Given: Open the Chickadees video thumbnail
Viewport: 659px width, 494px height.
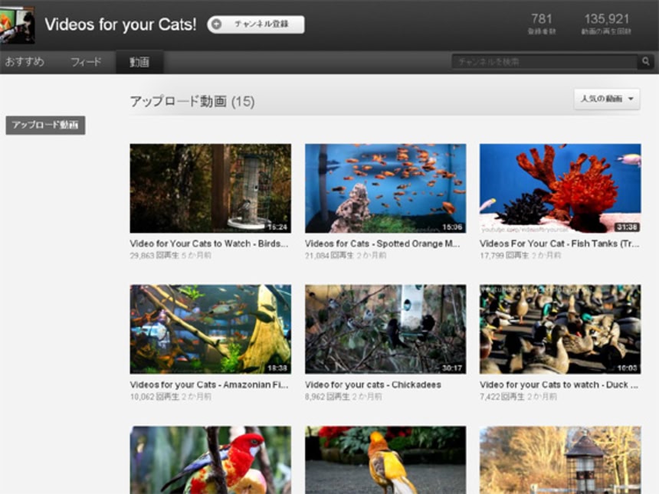Looking at the screenshot, I should point(385,329).
